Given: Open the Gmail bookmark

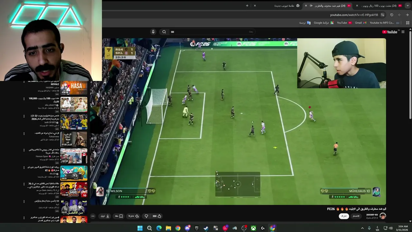Looking at the screenshot, I should tap(360, 23).
